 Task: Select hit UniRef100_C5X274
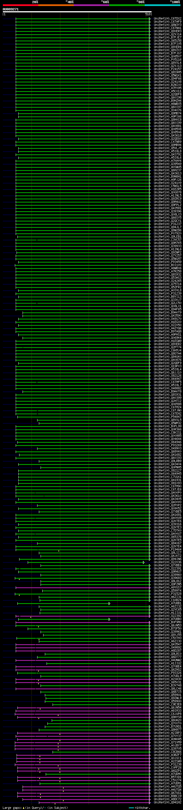point(168,780)
